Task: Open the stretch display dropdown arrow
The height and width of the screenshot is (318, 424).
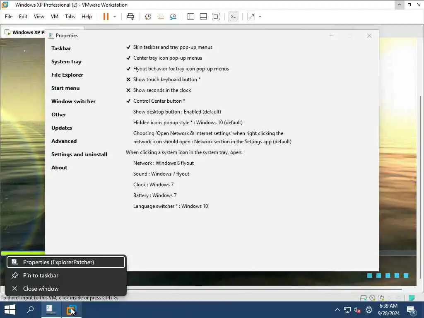Action: pyautogui.click(x=260, y=17)
